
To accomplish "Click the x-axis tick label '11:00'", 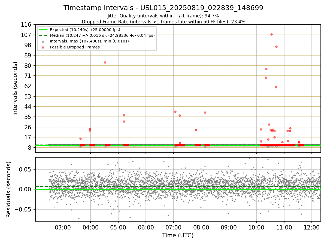I will [x=284, y=227].
